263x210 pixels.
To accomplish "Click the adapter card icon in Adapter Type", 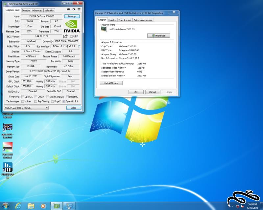I will coord(104,29).
